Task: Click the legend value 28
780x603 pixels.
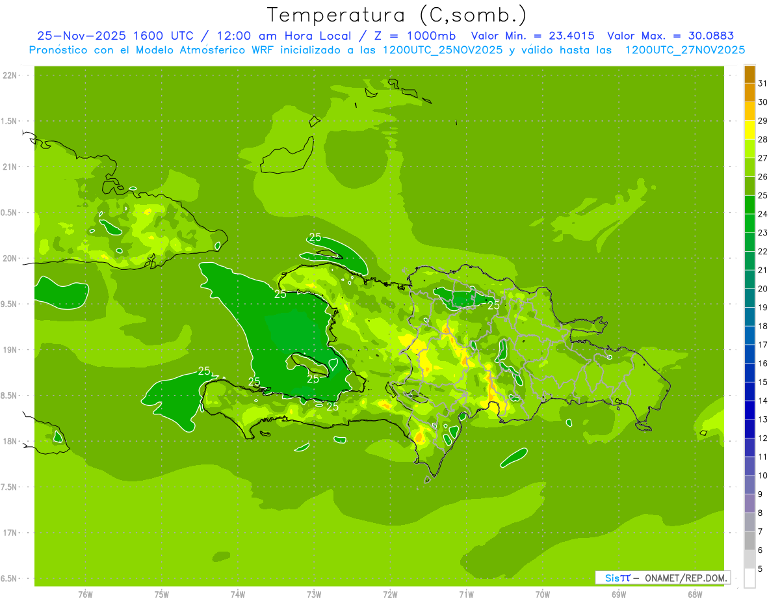Action: [x=762, y=139]
